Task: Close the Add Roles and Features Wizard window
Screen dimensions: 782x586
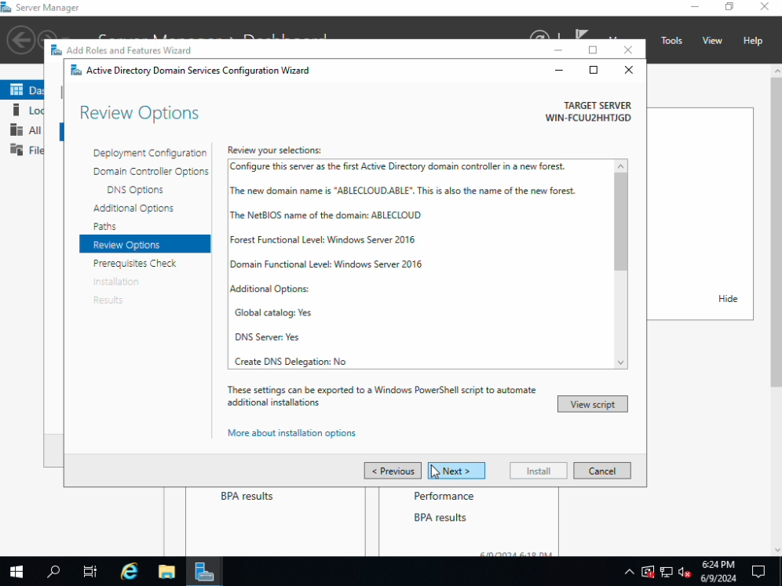Action: [x=628, y=50]
